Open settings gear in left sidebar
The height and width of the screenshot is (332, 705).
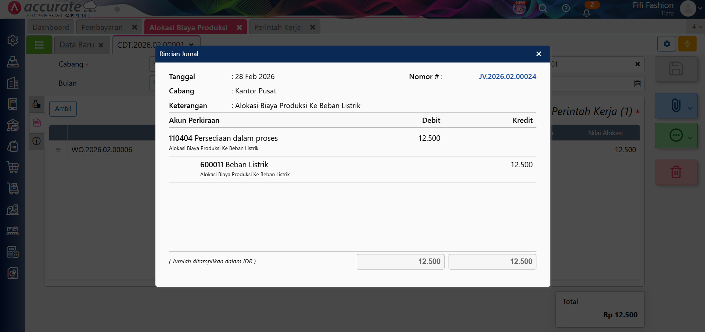click(x=13, y=40)
